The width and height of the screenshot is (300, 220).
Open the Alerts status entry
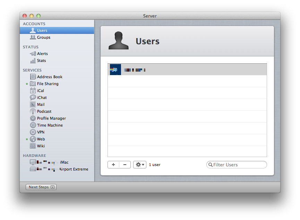(x=42, y=54)
